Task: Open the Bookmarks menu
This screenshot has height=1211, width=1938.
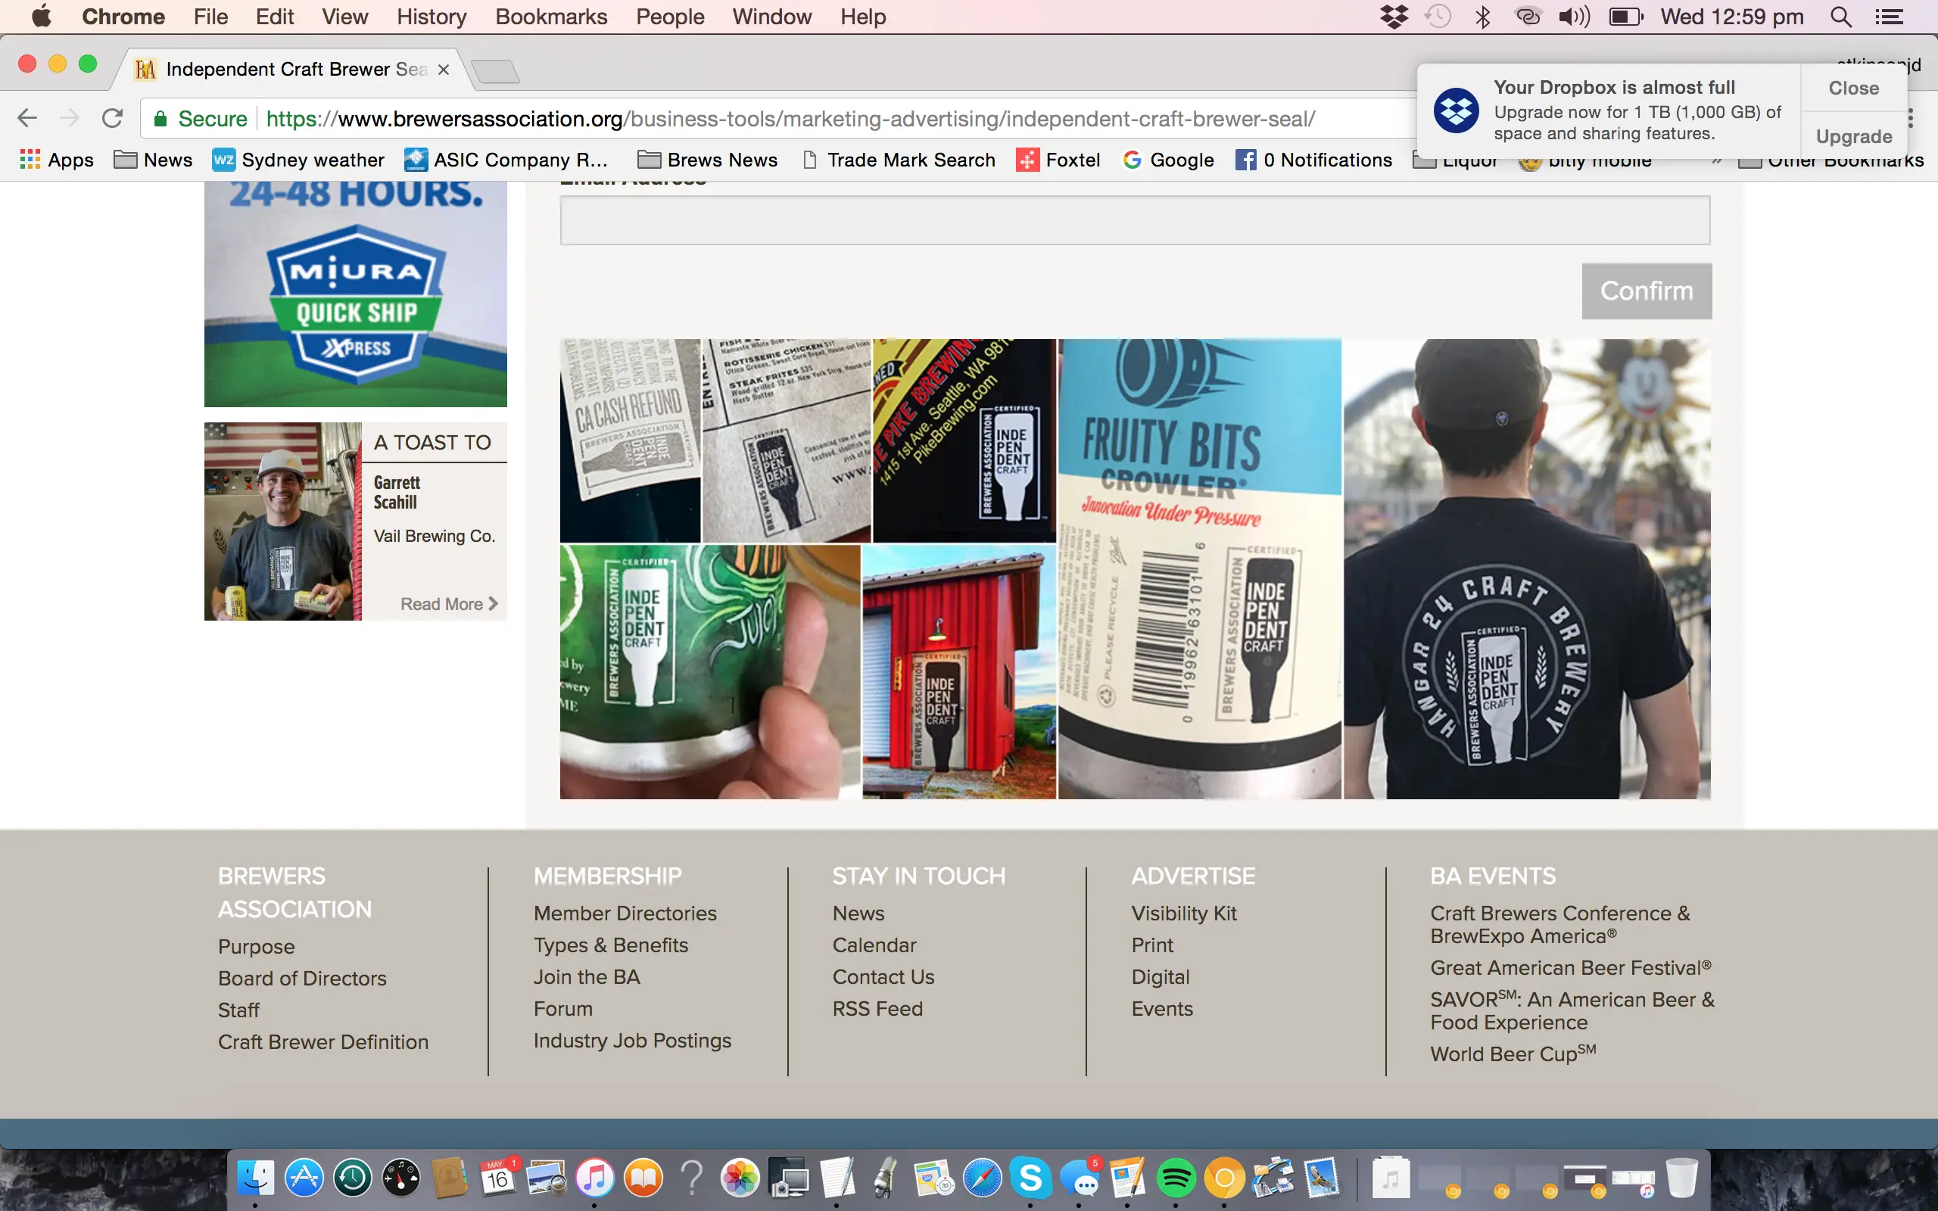Action: tap(550, 17)
